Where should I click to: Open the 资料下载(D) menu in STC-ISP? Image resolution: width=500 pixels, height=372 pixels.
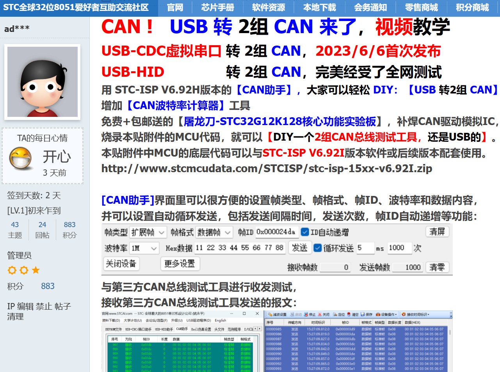[111, 321]
